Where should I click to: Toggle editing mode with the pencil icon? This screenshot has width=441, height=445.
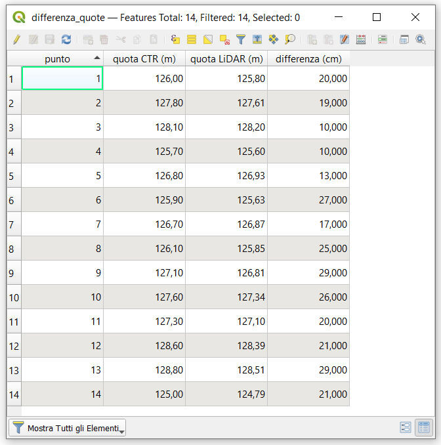pos(17,39)
